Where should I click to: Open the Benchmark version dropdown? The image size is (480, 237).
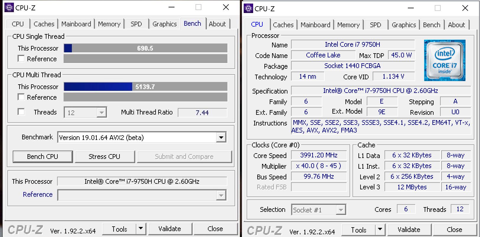[x=142, y=137]
